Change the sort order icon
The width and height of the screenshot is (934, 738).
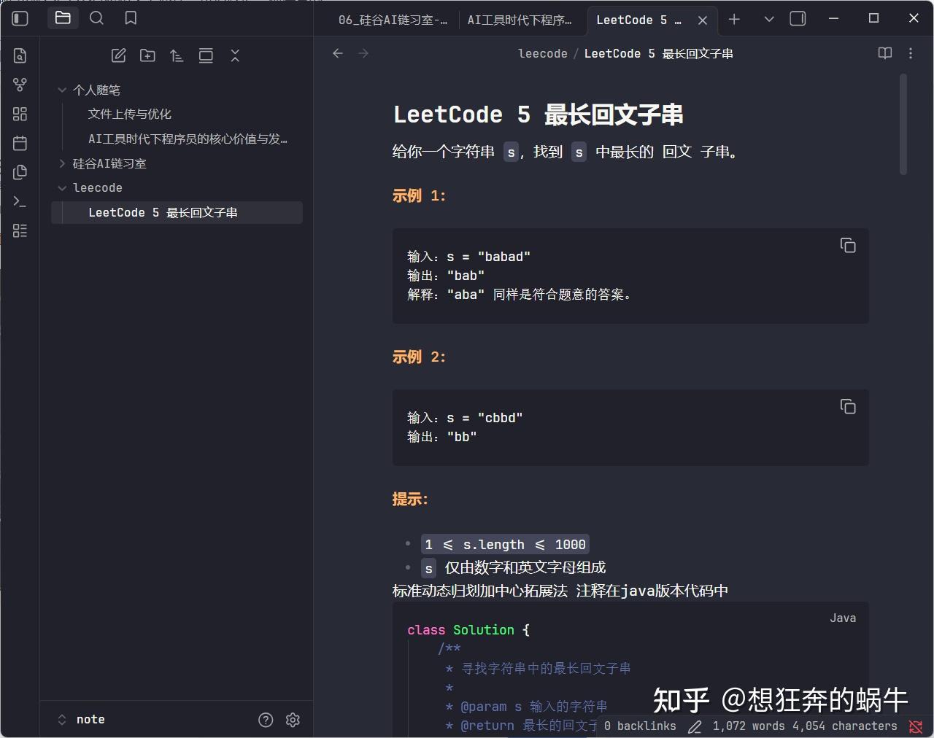(x=177, y=55)
